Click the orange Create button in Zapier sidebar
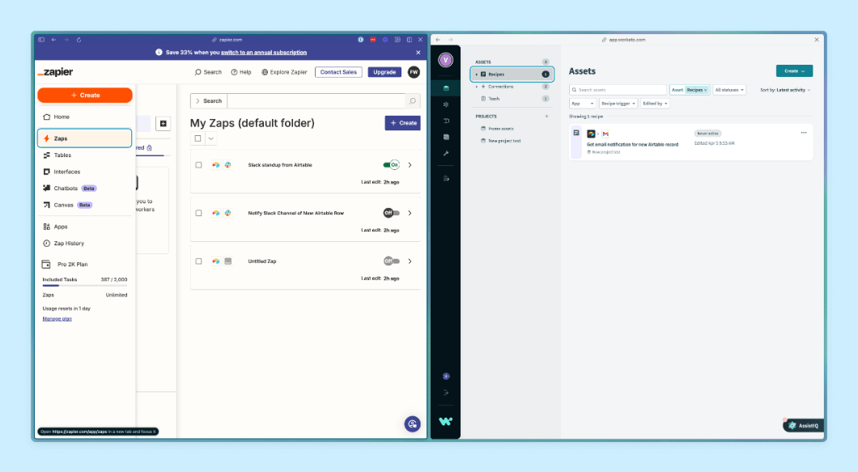This screenshot has width=858, height=472. click(x=85, y=96)
